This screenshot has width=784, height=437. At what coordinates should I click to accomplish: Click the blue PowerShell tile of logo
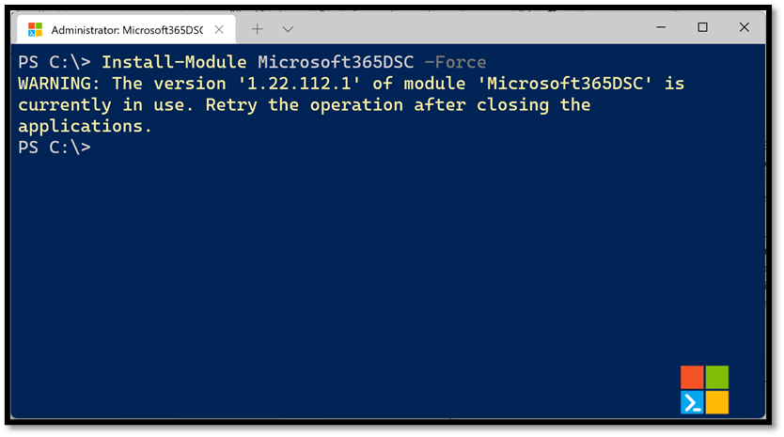click(x=692, y=402)
